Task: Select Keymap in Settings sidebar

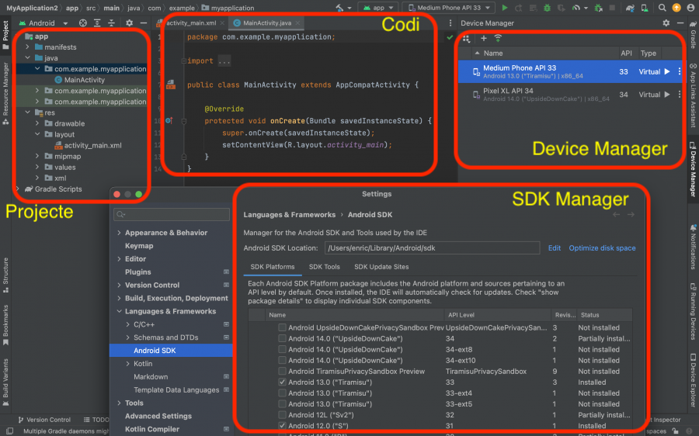Action: pos(139,246)
